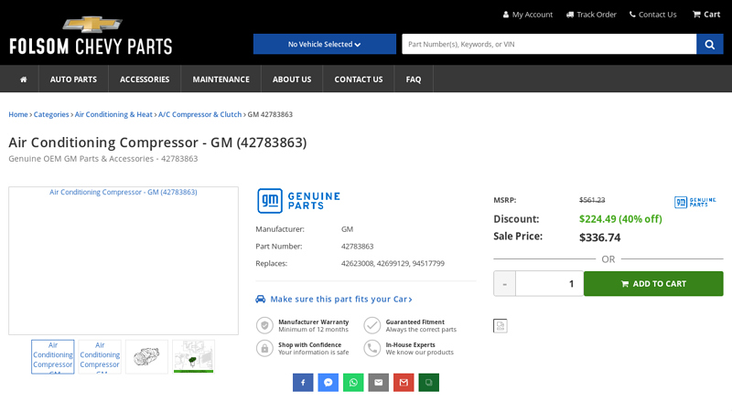Open Auto Parts menu

point(73,79)
